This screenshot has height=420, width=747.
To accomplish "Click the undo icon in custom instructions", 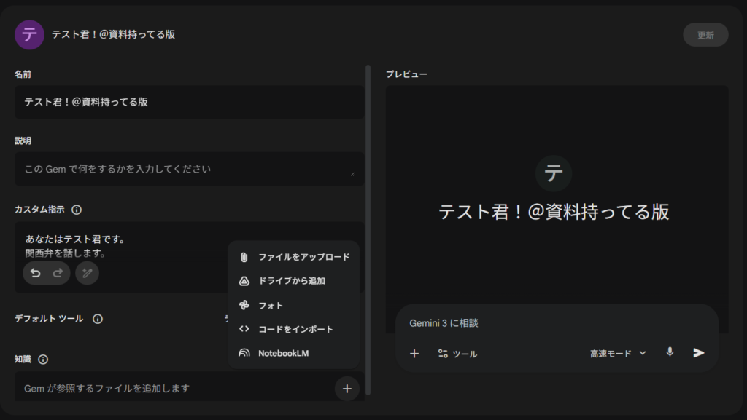I will tap(36, 273).
